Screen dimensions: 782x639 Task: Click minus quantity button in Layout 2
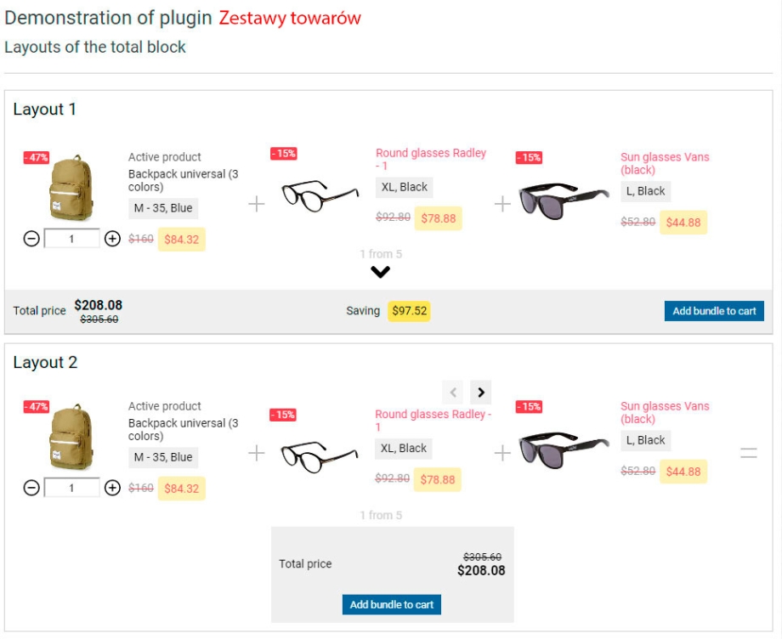click(x=31, y=488)
